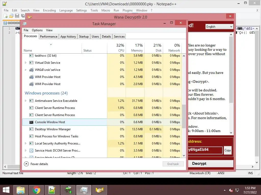Open Notepad++ Plugins menu
Viewport: 261px width, 195px height.
127,10
